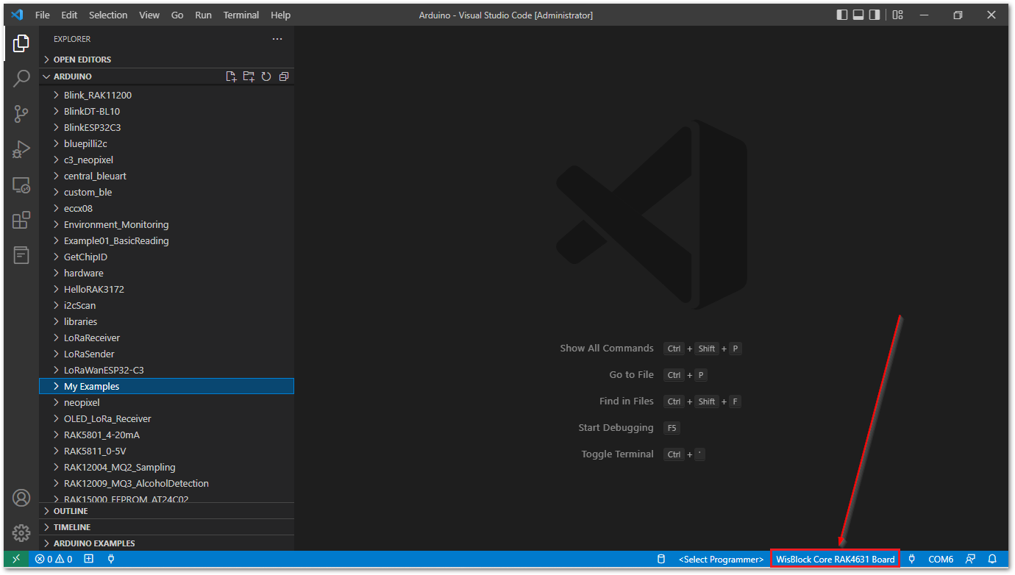Open the Explorer view in activity bar

click(21, 43)
